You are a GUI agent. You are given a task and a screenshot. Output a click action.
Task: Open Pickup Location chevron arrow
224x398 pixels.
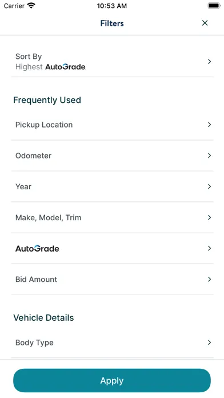click(x=209, y=125)
